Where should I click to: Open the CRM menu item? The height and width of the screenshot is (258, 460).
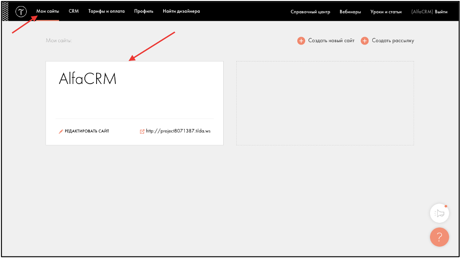74,11
